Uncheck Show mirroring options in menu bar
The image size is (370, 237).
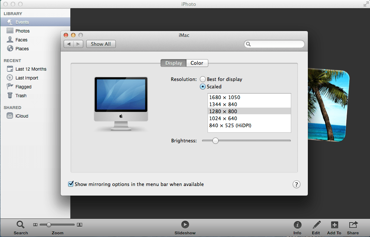(71, 184)
